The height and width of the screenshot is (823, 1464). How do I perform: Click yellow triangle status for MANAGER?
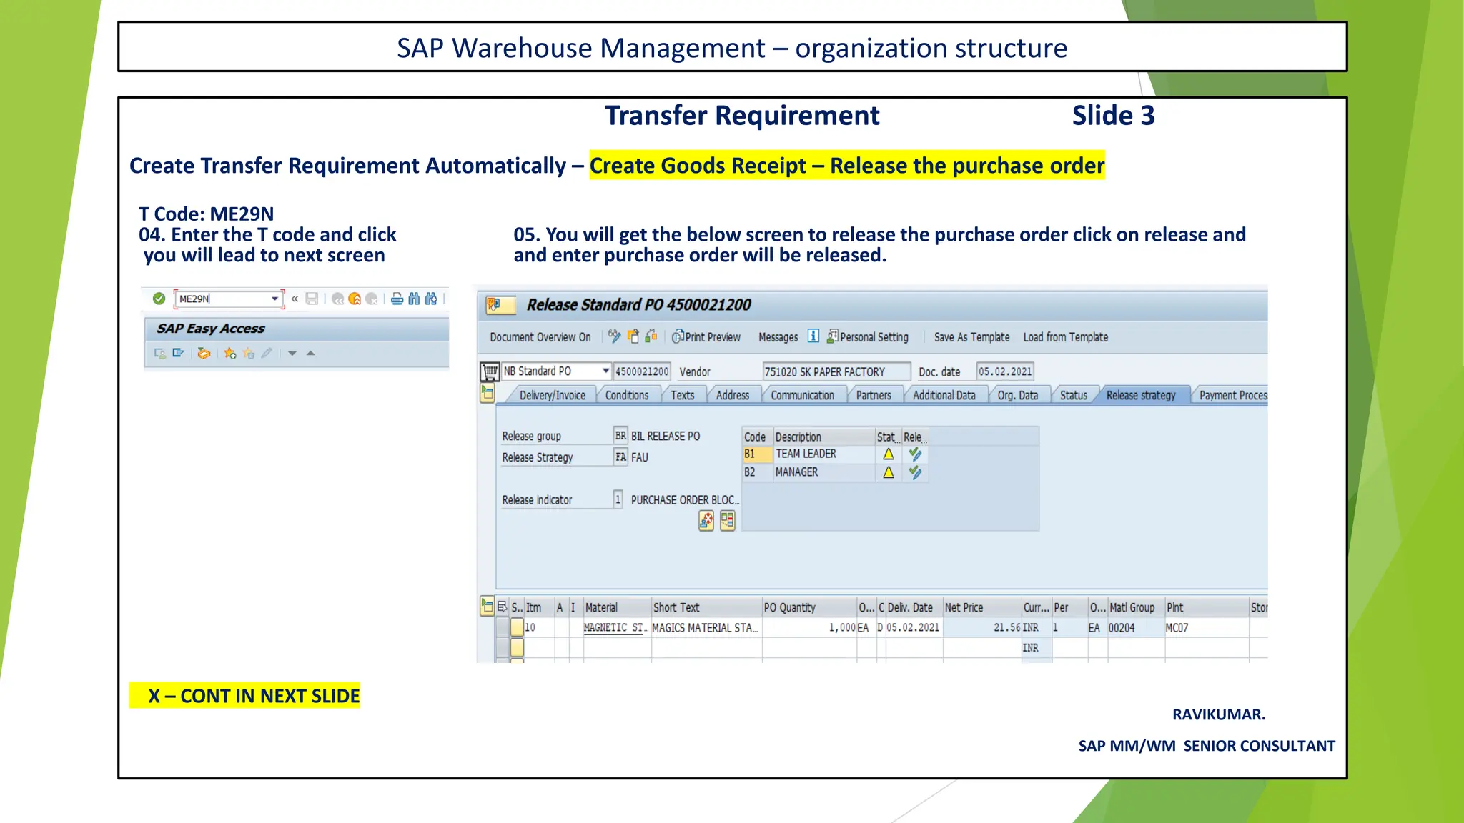[889, 472]
